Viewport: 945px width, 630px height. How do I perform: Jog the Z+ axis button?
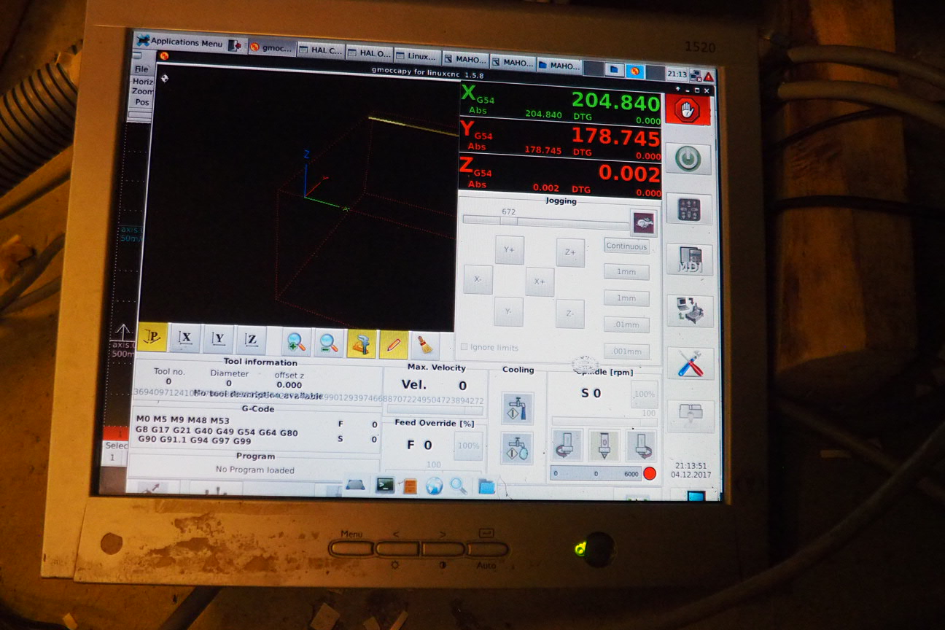click(570, 252)
